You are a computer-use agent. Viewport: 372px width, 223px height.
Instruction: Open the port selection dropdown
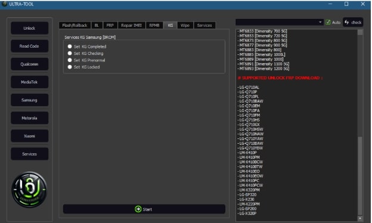(280, 22)
